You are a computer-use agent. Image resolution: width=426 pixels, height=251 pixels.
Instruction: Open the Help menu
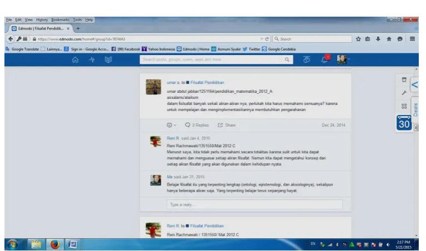(x=89, y=20)
